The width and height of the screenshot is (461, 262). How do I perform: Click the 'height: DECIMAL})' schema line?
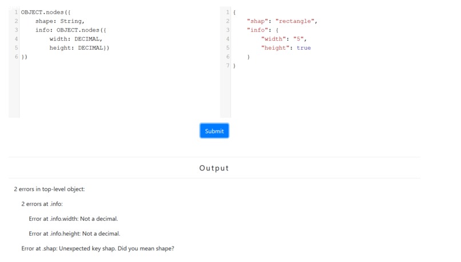[79, 47]
